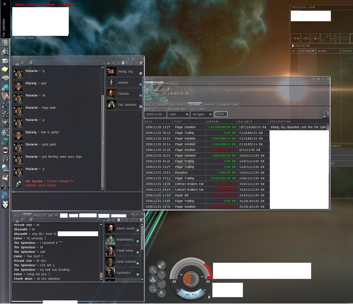
Task: Open the Bills tab in Wallet
Action: 150,105
